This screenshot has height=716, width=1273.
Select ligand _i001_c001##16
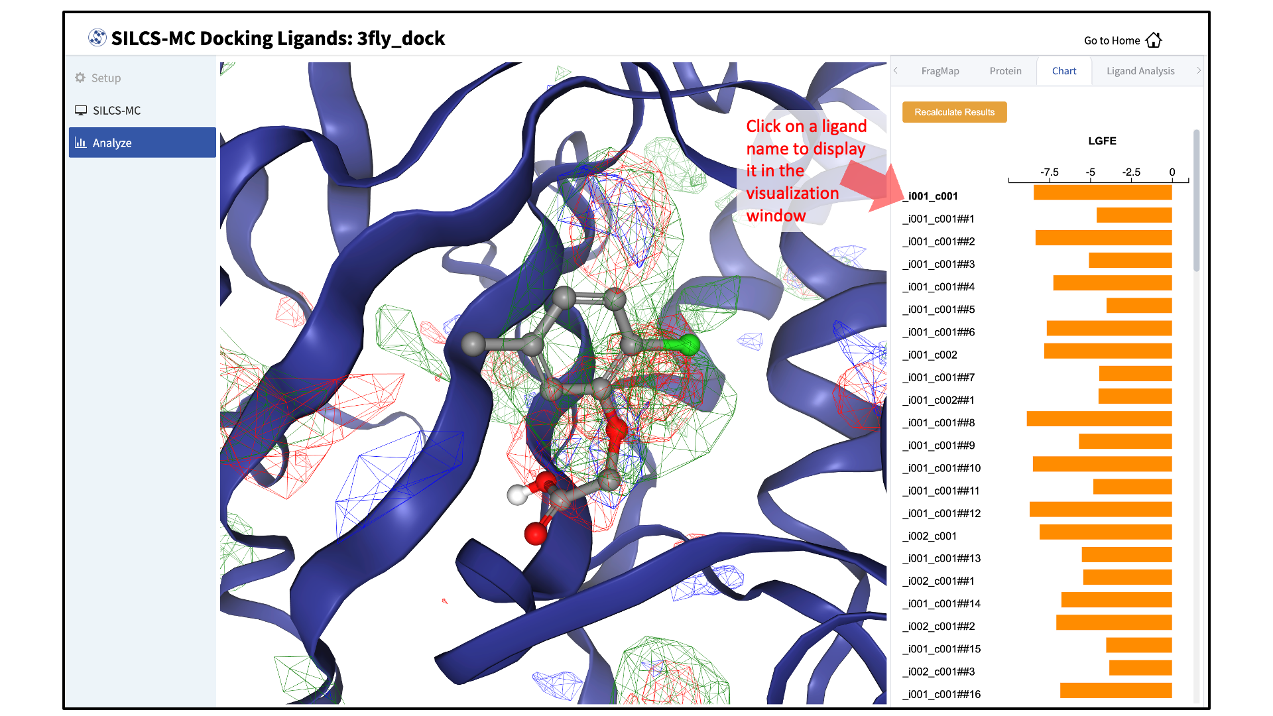942,694
